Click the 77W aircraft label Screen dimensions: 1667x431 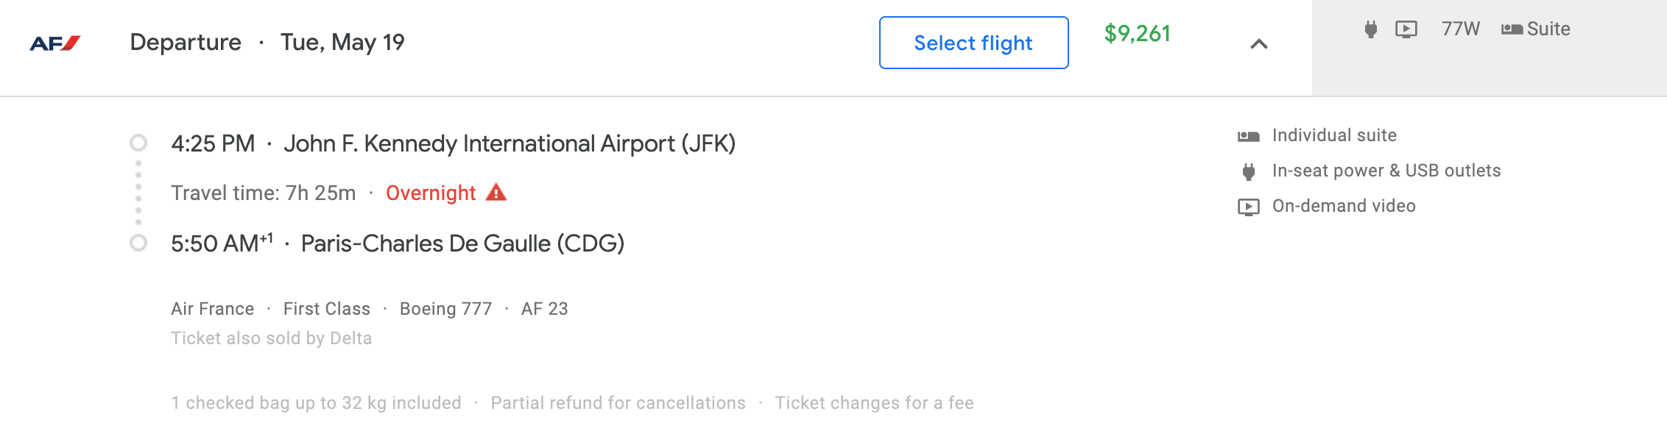1460,29
